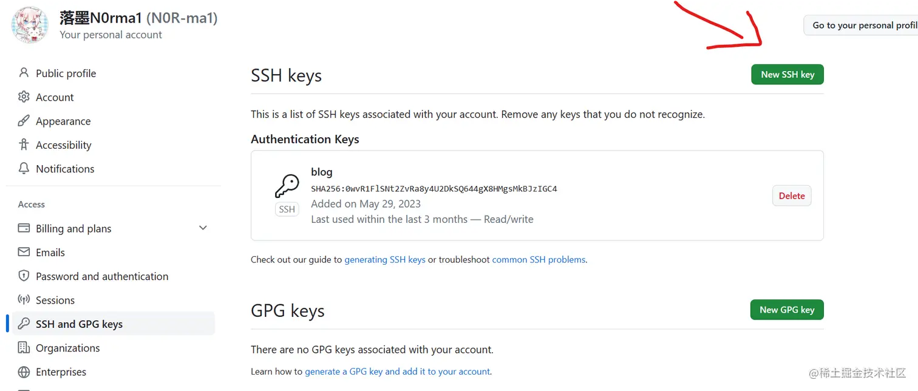Open the Password and authentication settings page
The height and width of the screenshot is (391, 918).
102,276
